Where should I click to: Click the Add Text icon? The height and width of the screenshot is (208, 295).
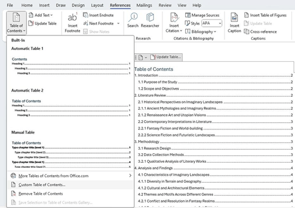pos(31,15)
